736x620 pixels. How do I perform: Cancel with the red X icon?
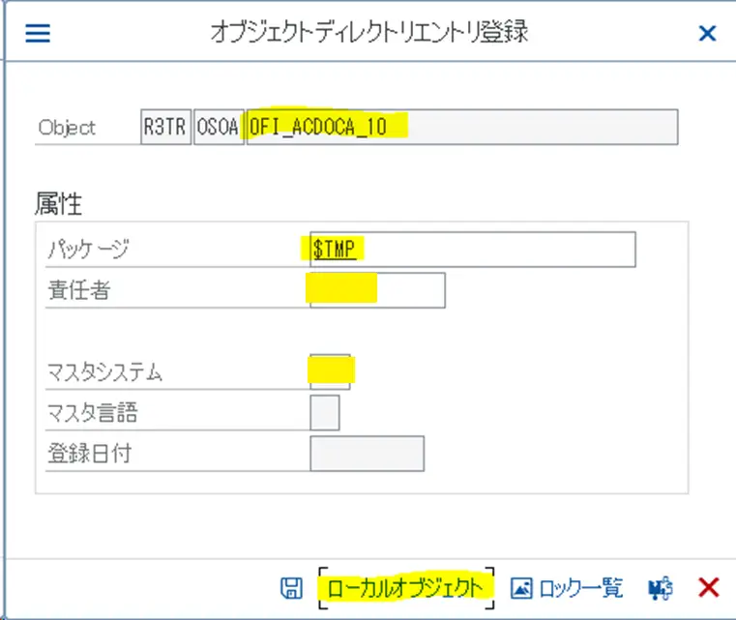click(708, 588)
